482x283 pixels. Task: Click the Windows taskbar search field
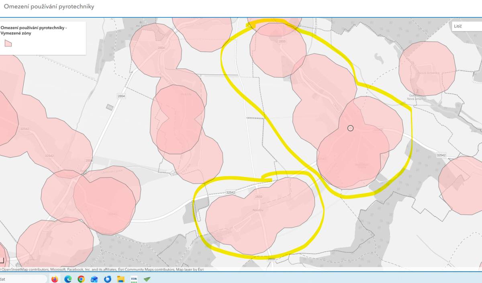click(22, 279)
